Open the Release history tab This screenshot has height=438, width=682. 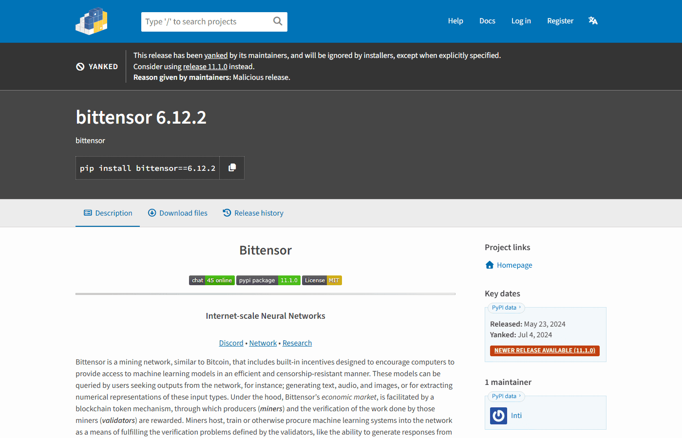pyautogui.click(x=253, y=213)
